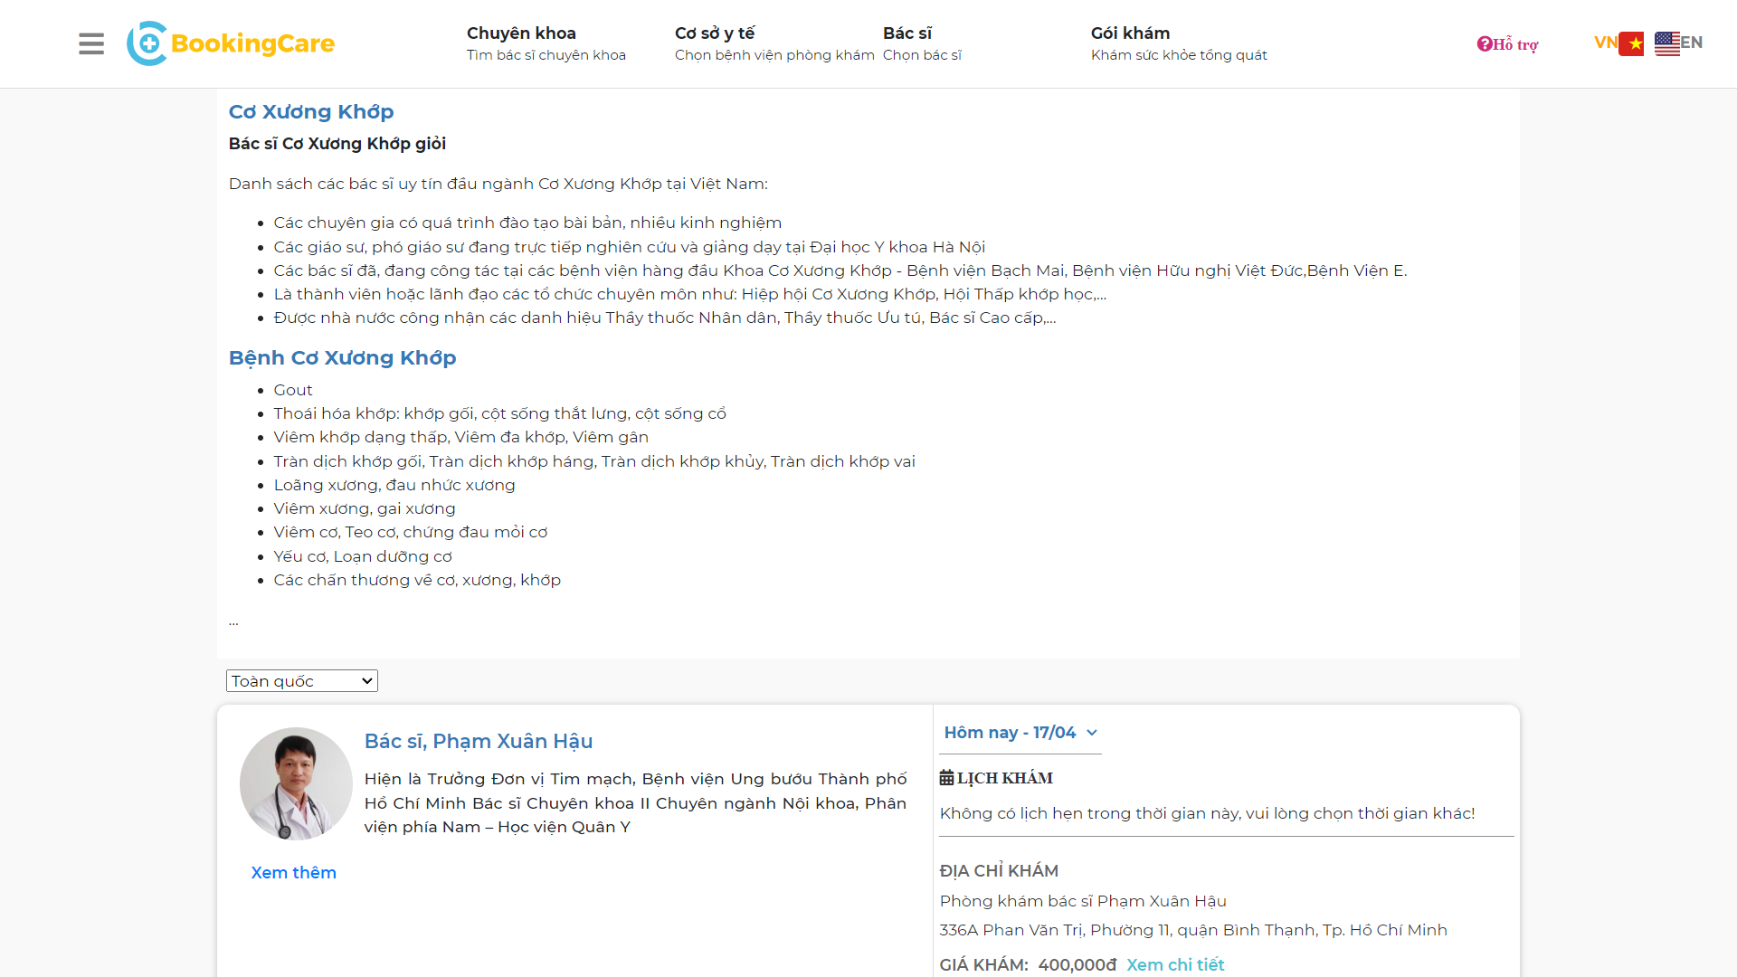Click the Hỗ trợ question mark icon
The height and width of the screenshot is (977, 1737).
click(x=1484, y=43)
